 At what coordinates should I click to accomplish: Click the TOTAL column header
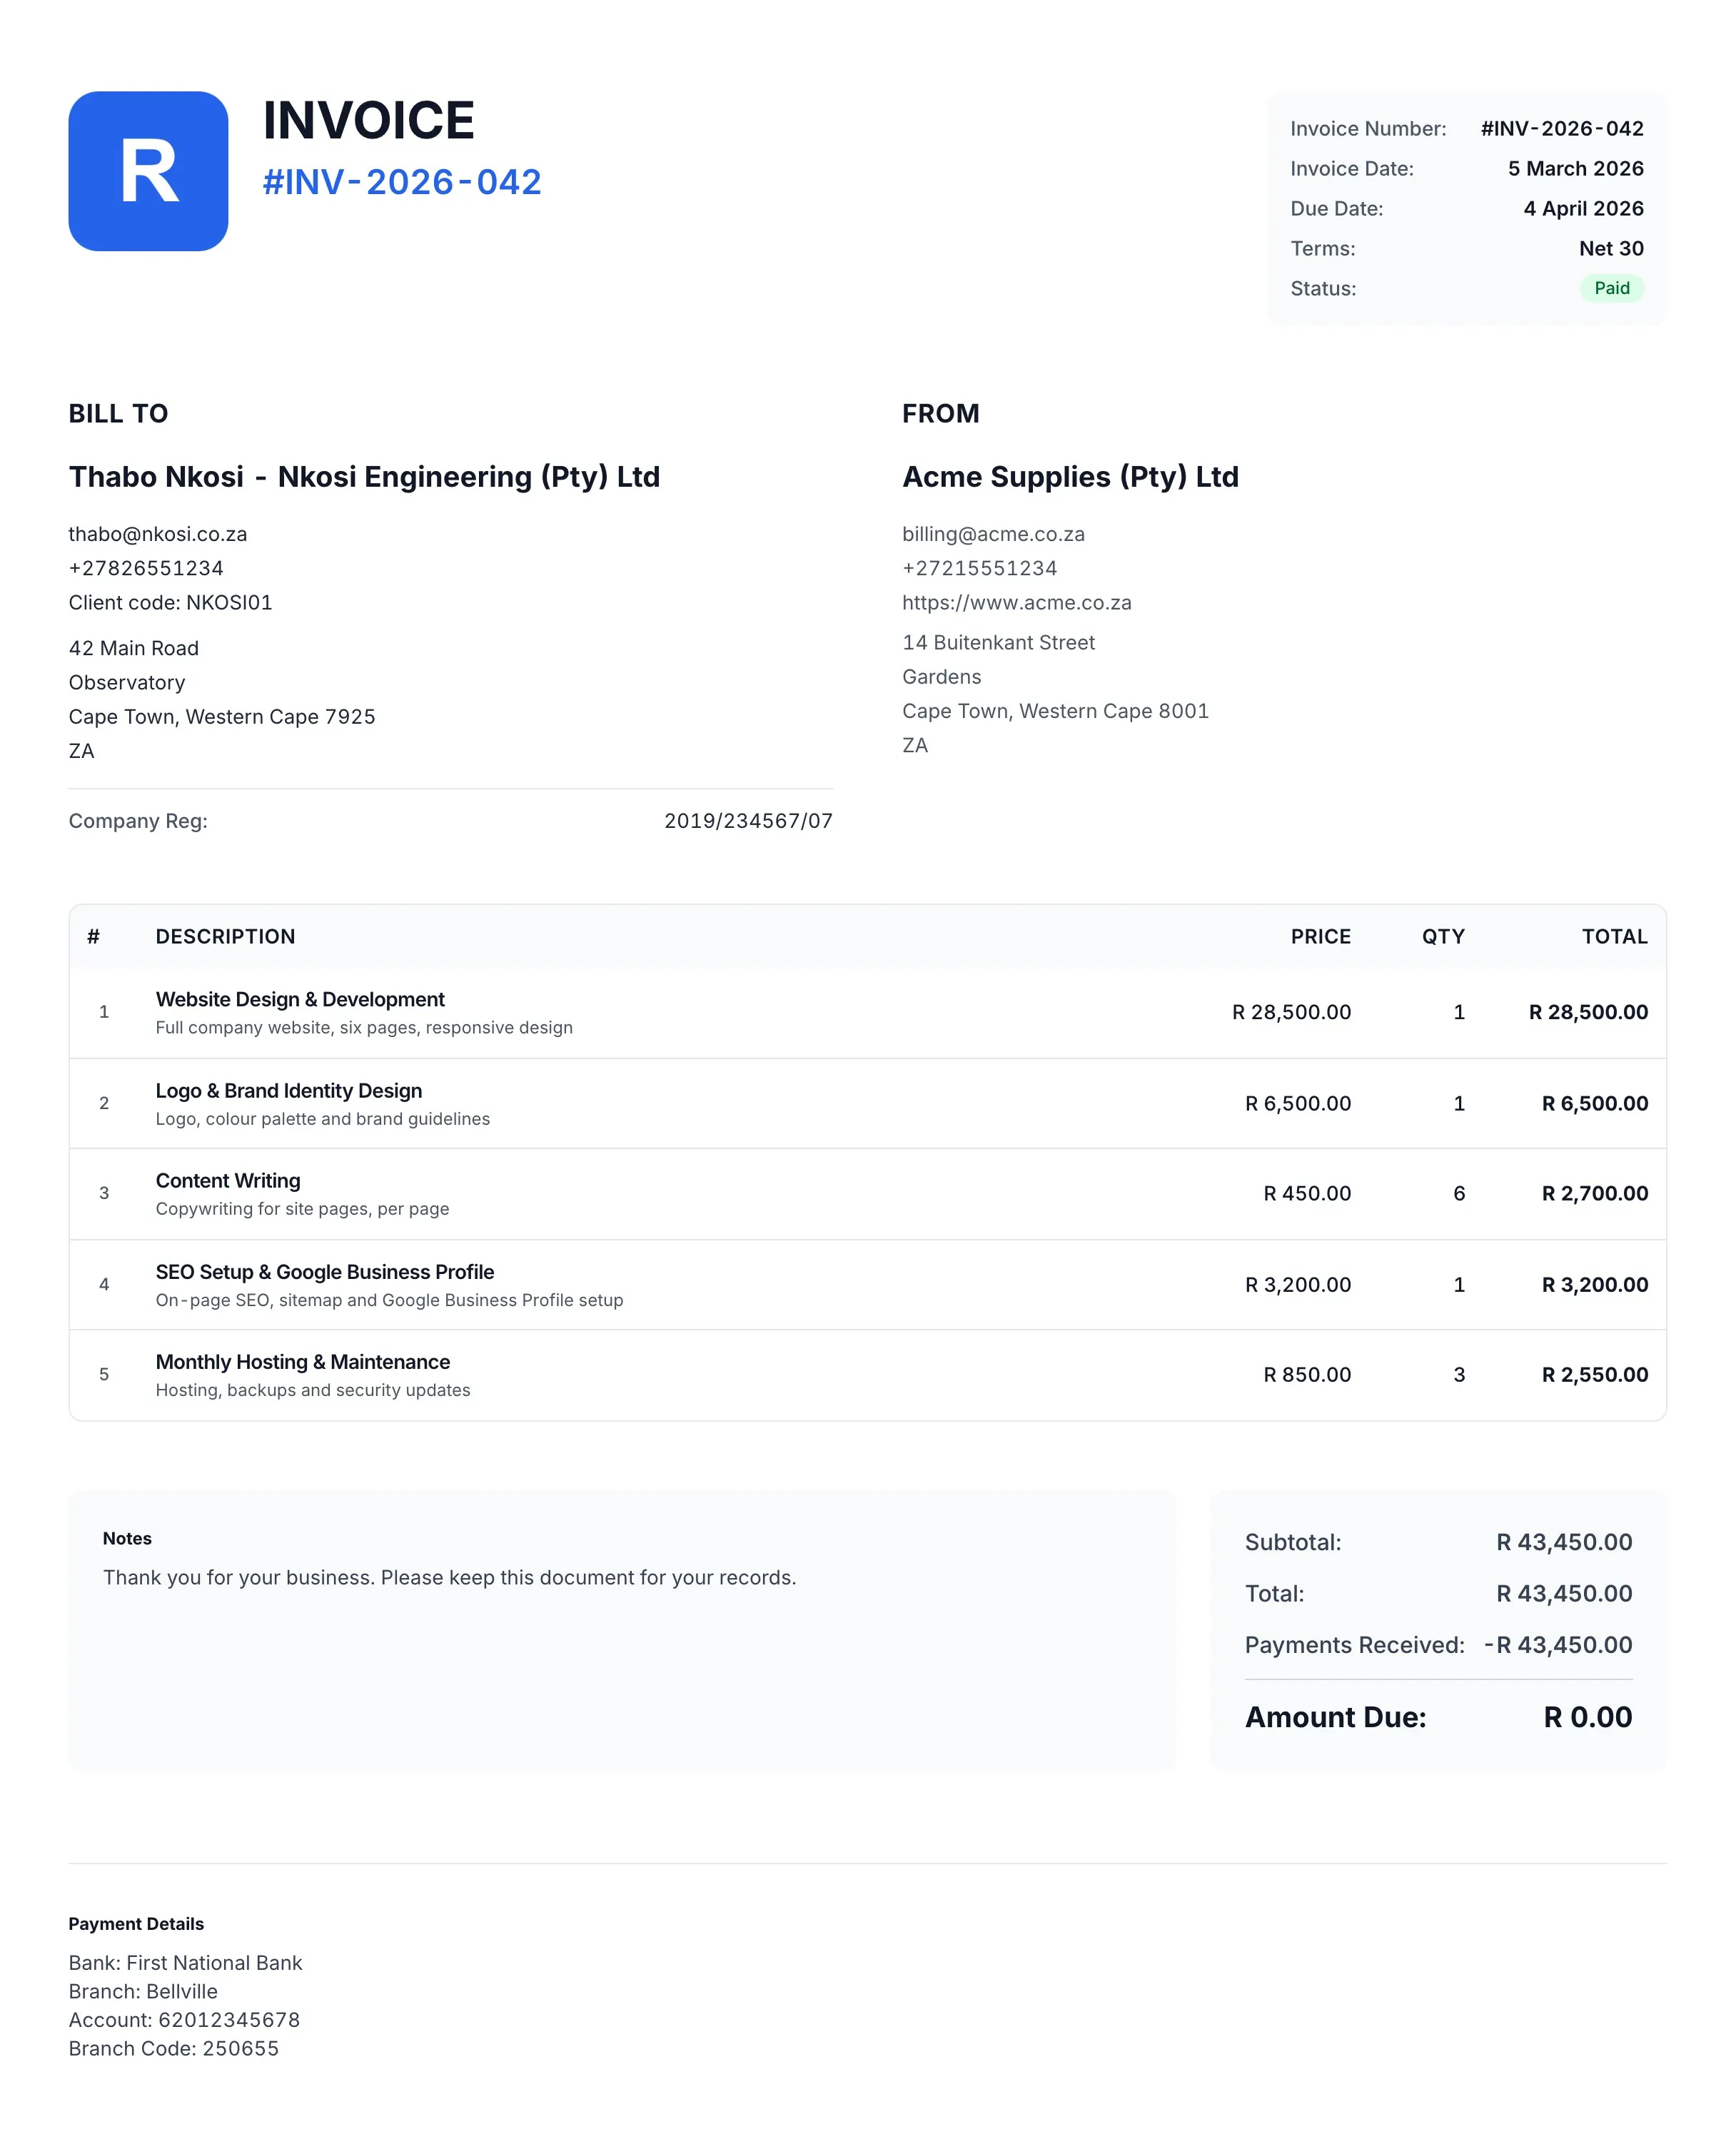(1614, 937)
